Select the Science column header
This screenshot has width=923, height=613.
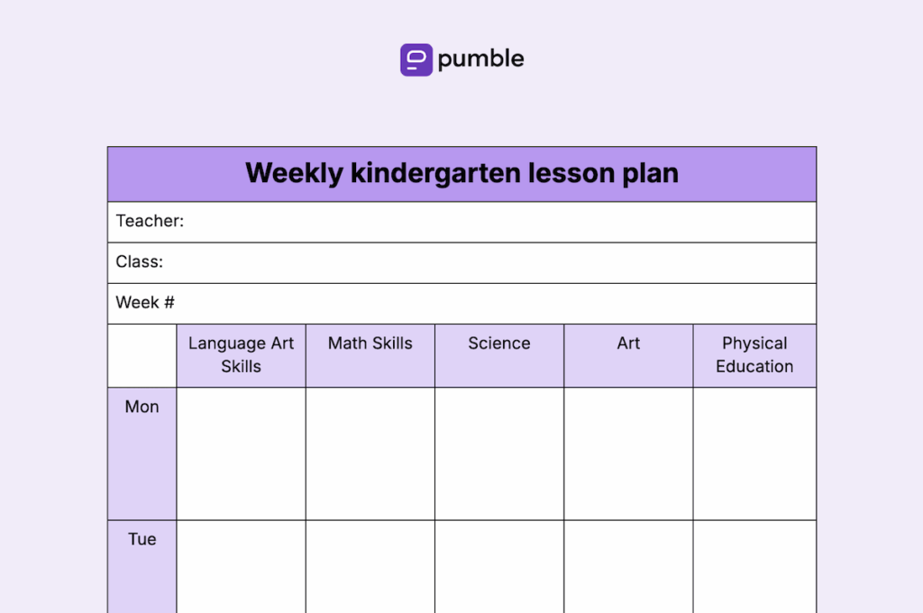(x=499, y=356)
